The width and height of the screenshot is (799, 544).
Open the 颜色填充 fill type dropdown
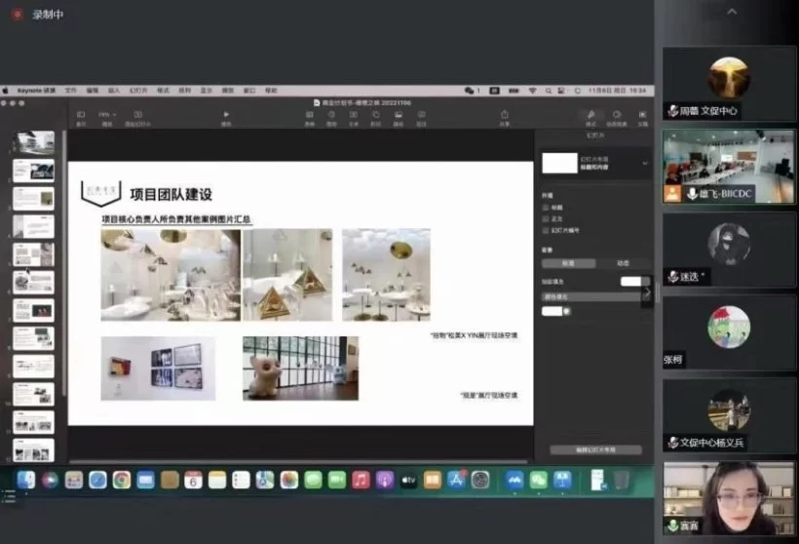coord(590,296)
